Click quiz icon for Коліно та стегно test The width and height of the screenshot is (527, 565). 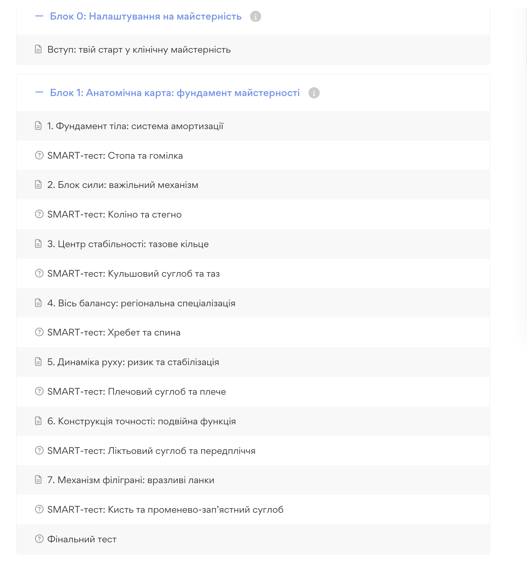pos(39,214)
